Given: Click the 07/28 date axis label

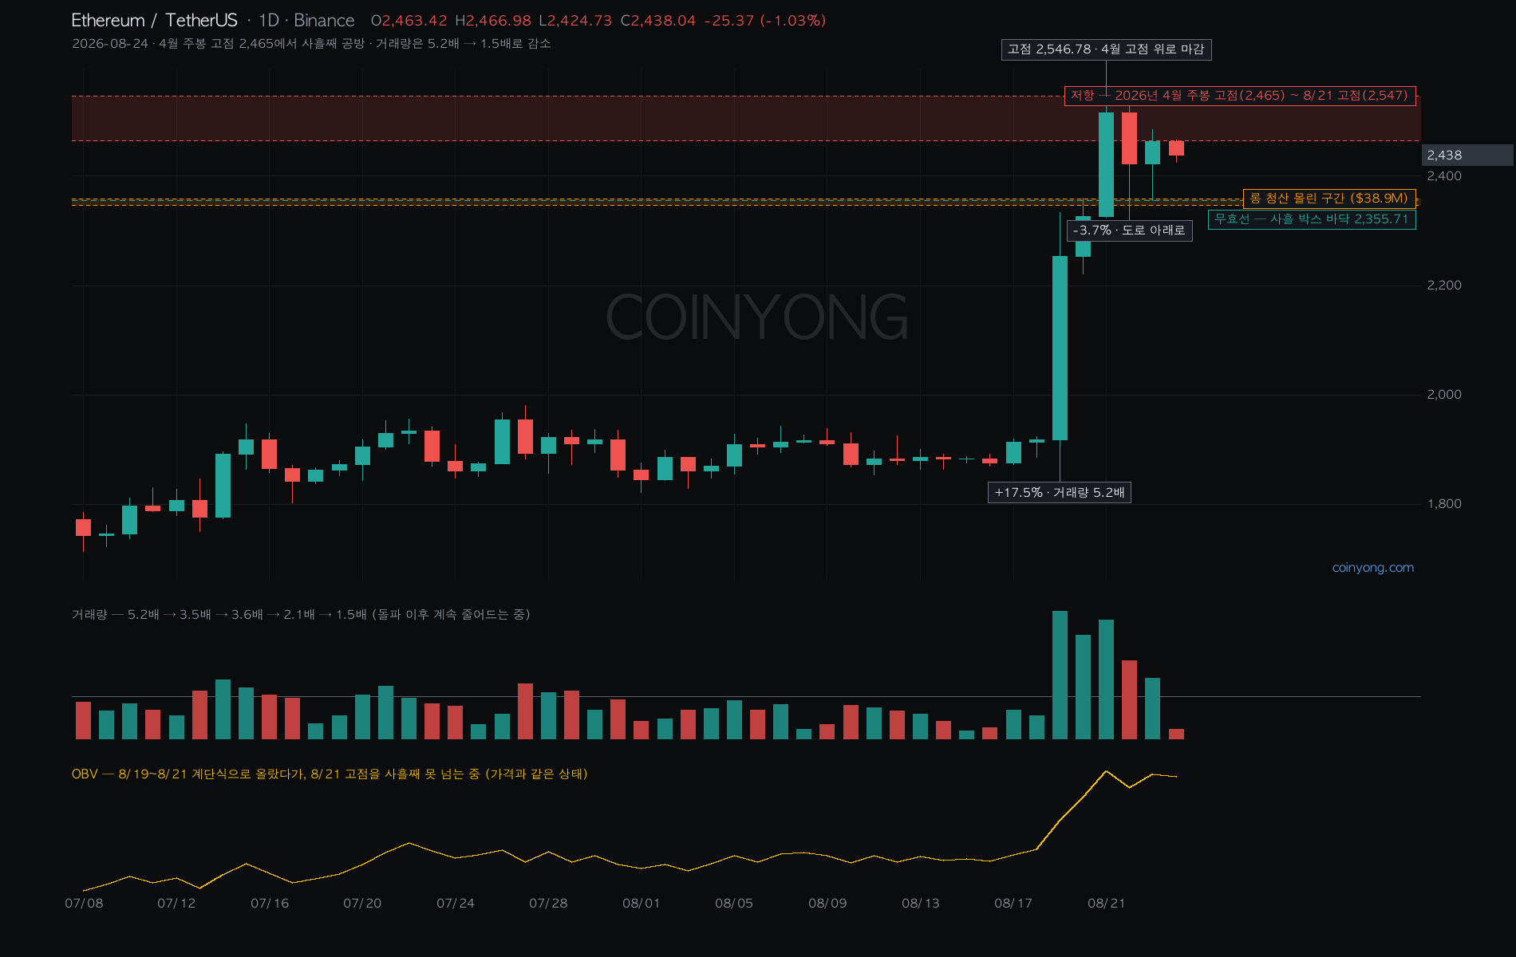Looking at the screenshot, I should click(x=548, y=903).
